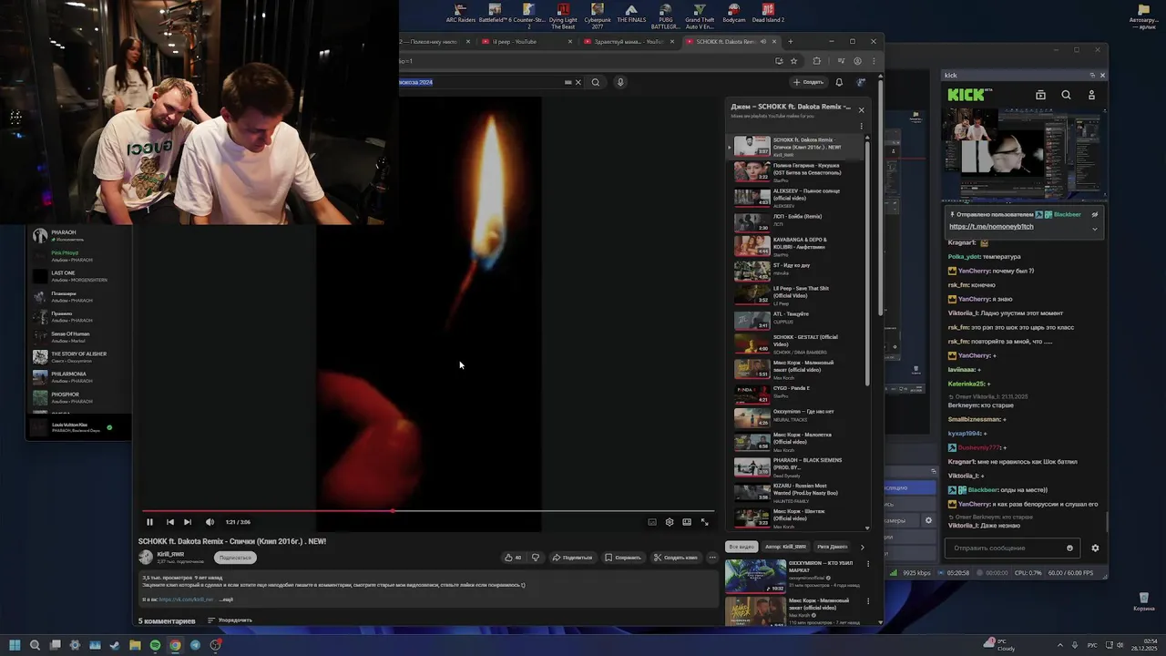Expand the pinned message chevron in Kick

(1095, 229)
